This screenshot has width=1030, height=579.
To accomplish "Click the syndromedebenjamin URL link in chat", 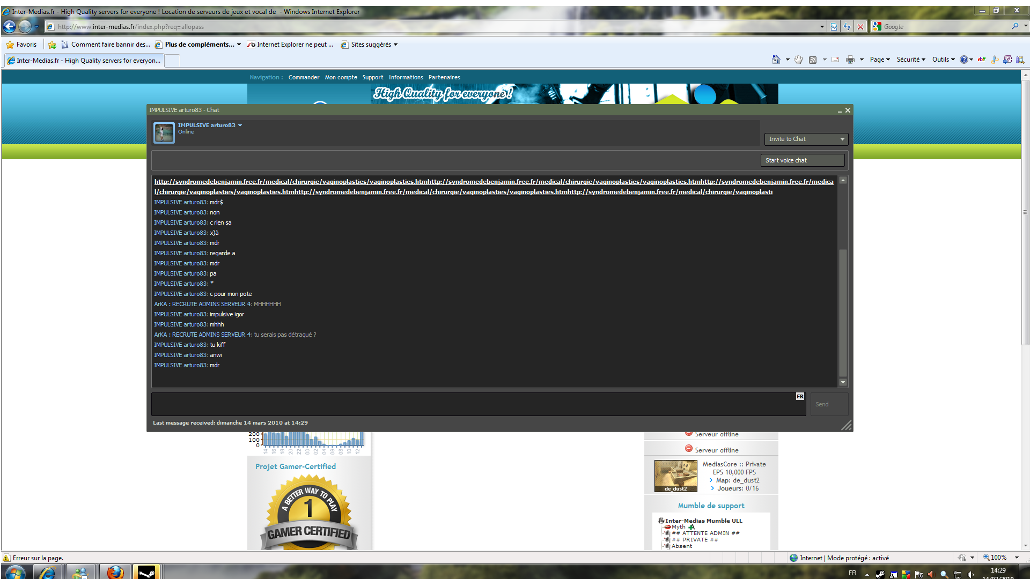I will coord(494,187).
